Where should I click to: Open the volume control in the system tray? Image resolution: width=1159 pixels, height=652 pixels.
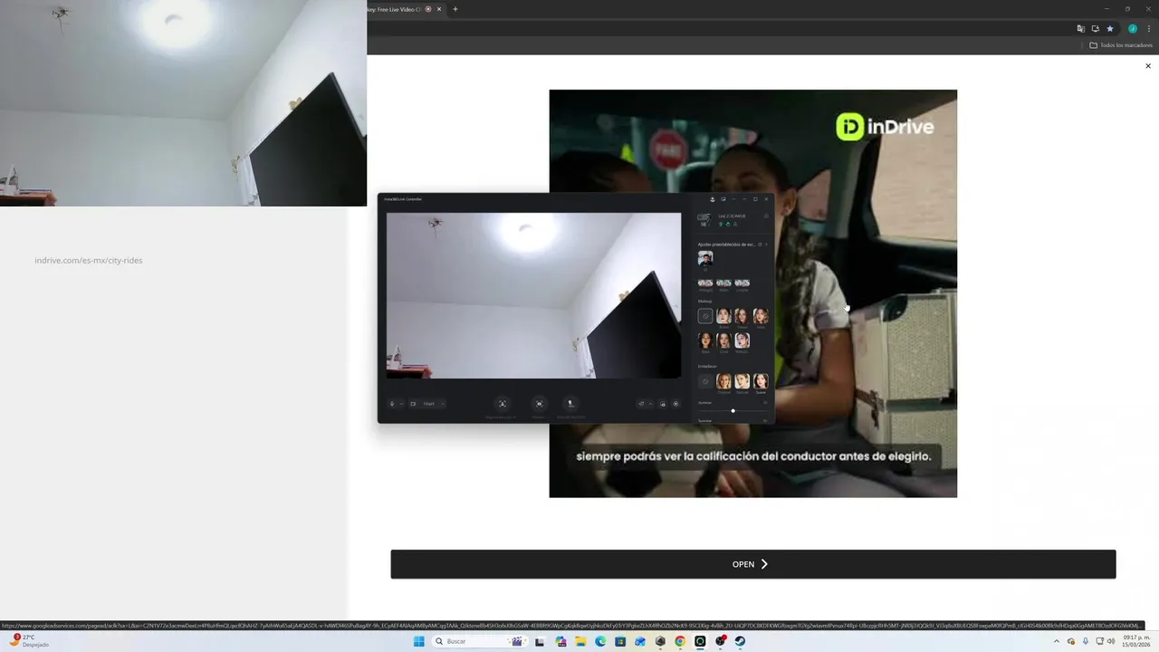pos(1111,641)
